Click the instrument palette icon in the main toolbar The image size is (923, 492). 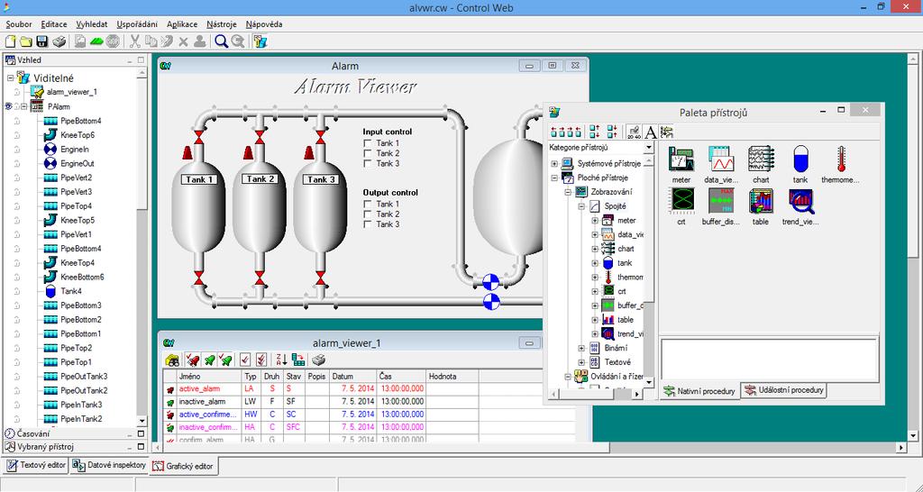click(x=260, y=41)
